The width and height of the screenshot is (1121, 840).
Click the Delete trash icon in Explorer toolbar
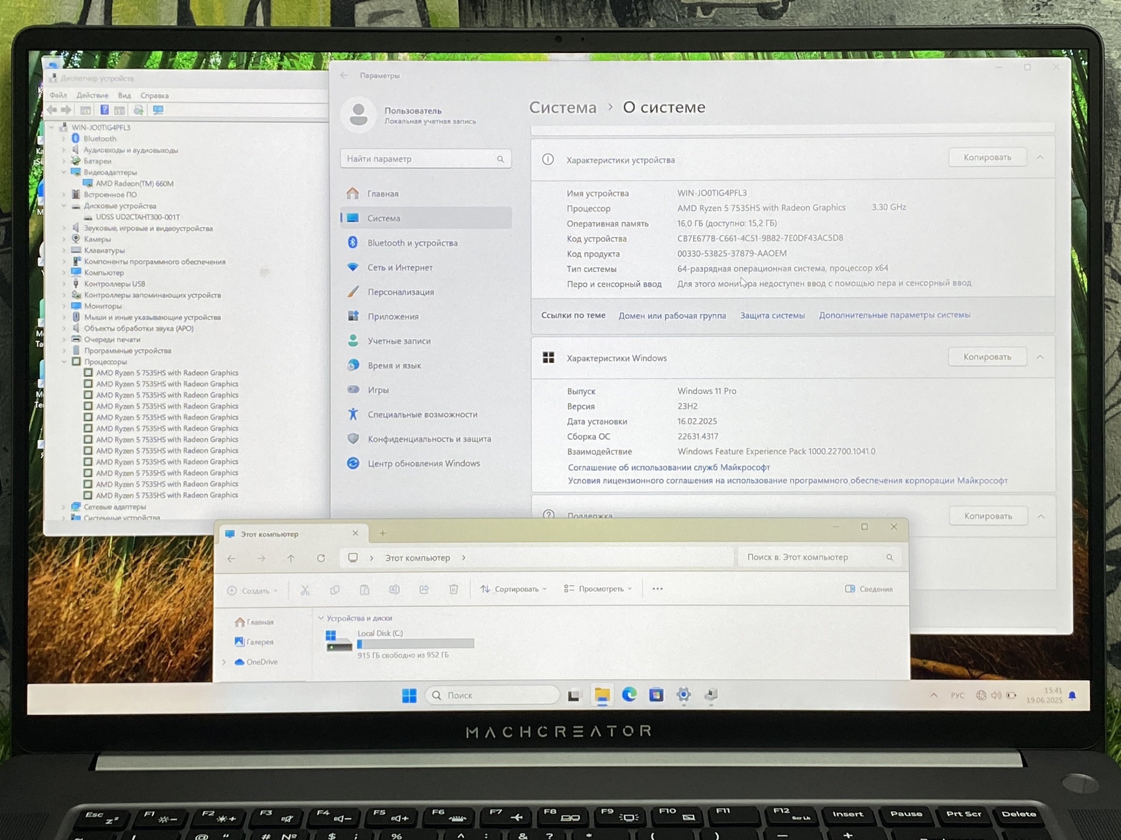coord(453,589)
